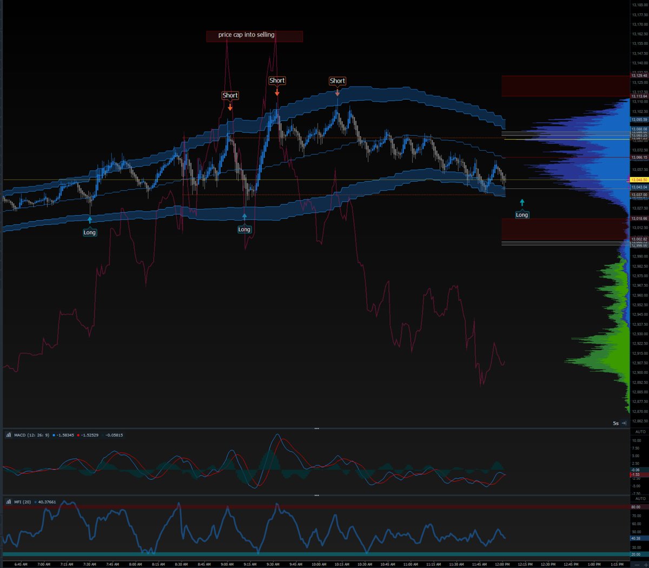
Task: Open the MACD indicator settings icon
Action: click(x=9, y=435)
